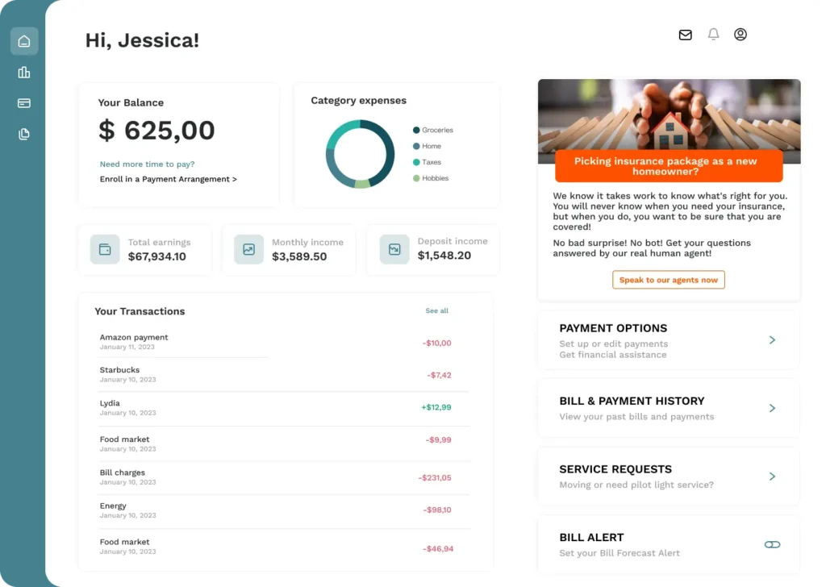Viewport: 826px width, 587px height.
Task: Click the insurance house banner image
Action: (x=669, y=121)
